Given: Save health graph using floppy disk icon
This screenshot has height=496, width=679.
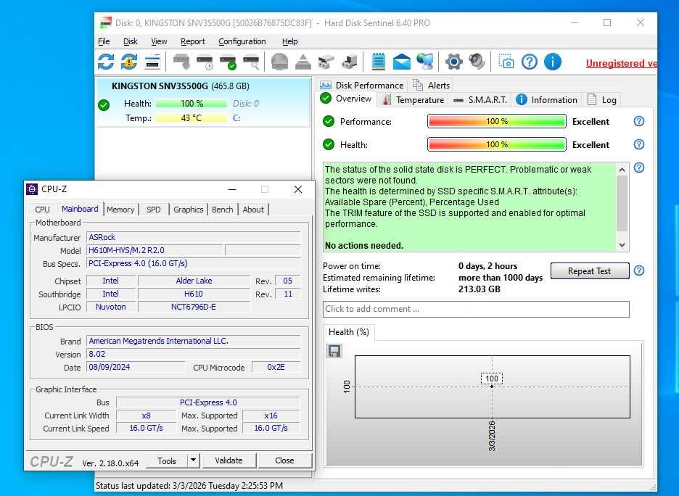Looking at the screenshot, I should 334,351.
